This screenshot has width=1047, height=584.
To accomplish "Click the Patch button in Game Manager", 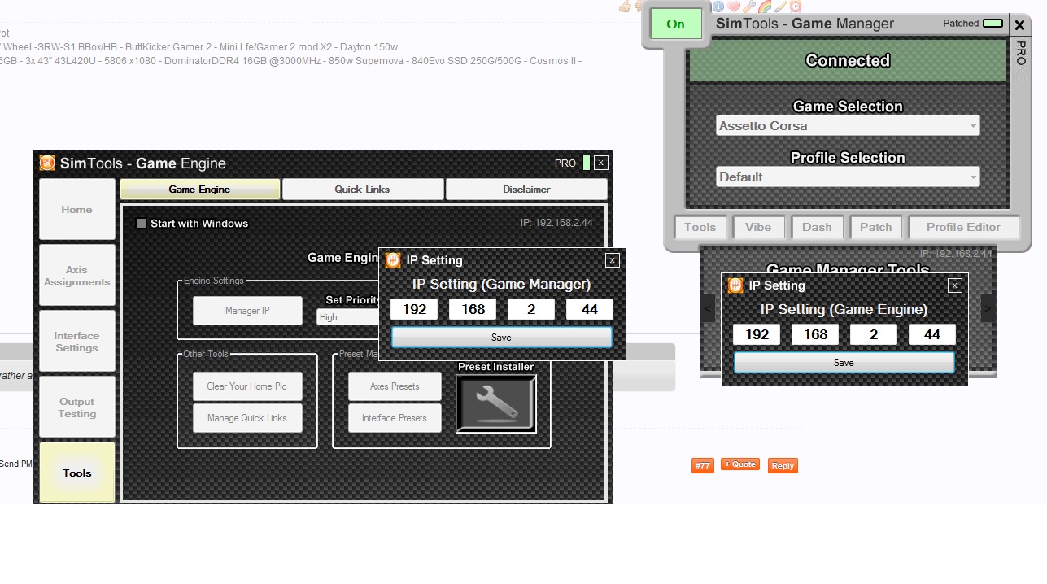I will click(875, 227).
